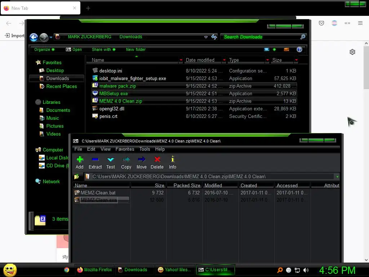Select Desktop under Favorites
This screenshot has width=369, height=277.
pos(55,70)
